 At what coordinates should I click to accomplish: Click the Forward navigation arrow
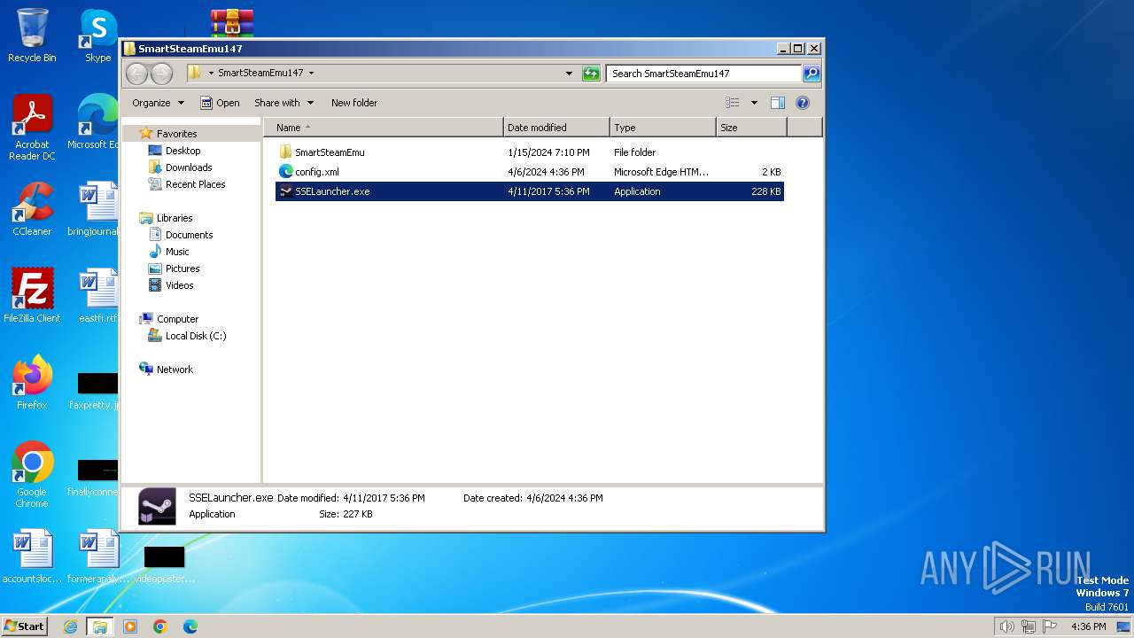click(x=161, y=74)
